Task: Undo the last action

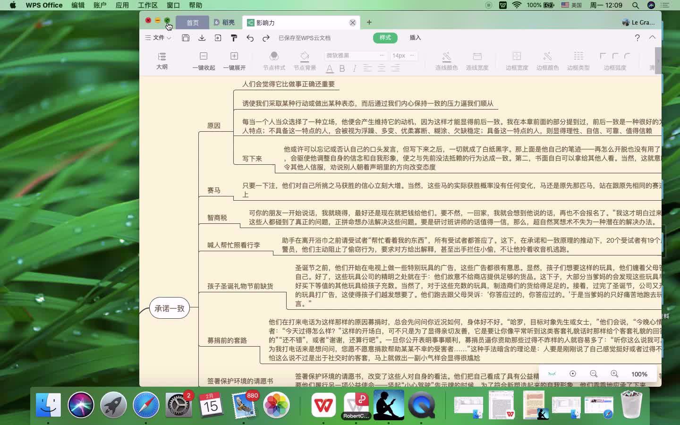Action: click(250, 38)
